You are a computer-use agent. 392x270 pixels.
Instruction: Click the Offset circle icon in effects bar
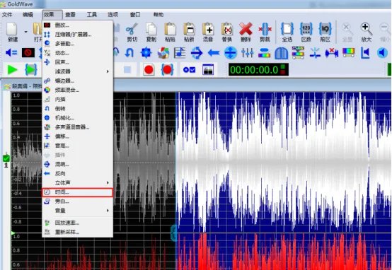coord(230,53)
